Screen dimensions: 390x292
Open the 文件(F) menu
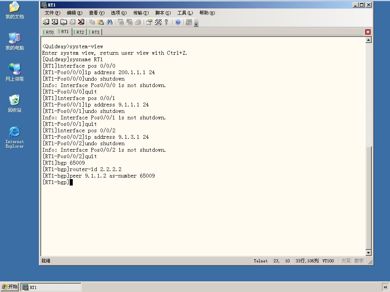tap(53, 13)
